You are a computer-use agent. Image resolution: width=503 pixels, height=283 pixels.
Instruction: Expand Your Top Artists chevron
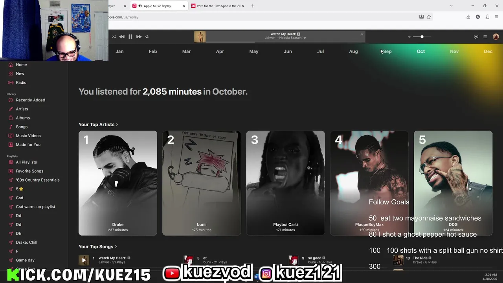click(117, 125)
